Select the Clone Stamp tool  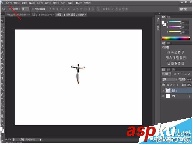(2, 63)
